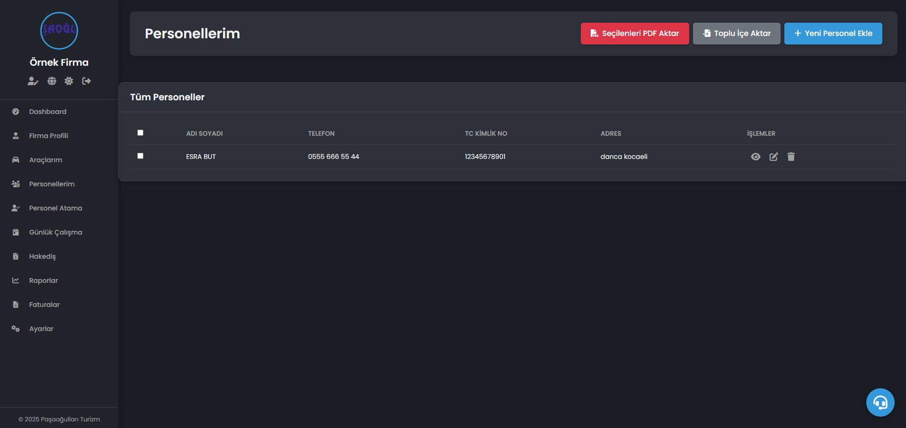906x428 pixels.
Task: Click Yeni Personel Ekle button
Action: click(x=833, y=34)
